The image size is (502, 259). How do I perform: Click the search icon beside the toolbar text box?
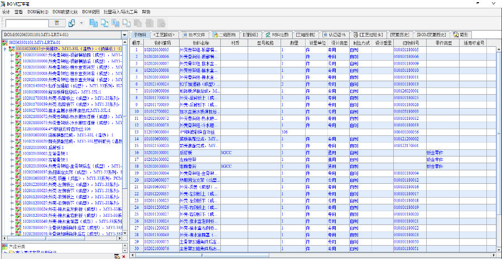(x=57, y=23)
